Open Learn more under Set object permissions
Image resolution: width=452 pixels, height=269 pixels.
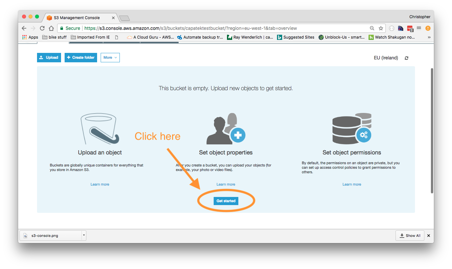click(x=352, y=184)
